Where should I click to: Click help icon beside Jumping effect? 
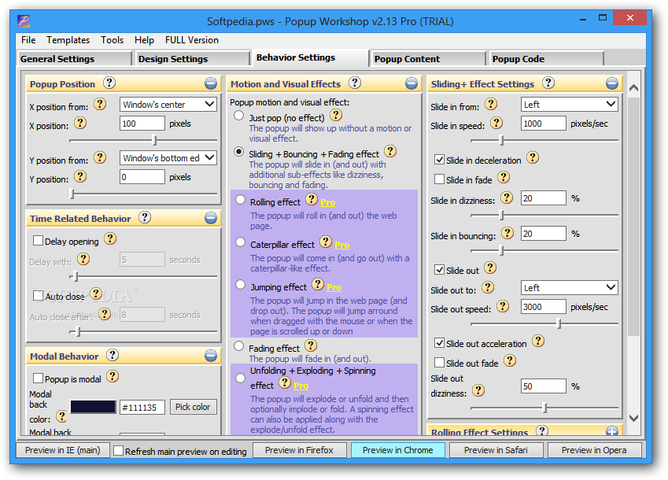click(x=318, y=284)
